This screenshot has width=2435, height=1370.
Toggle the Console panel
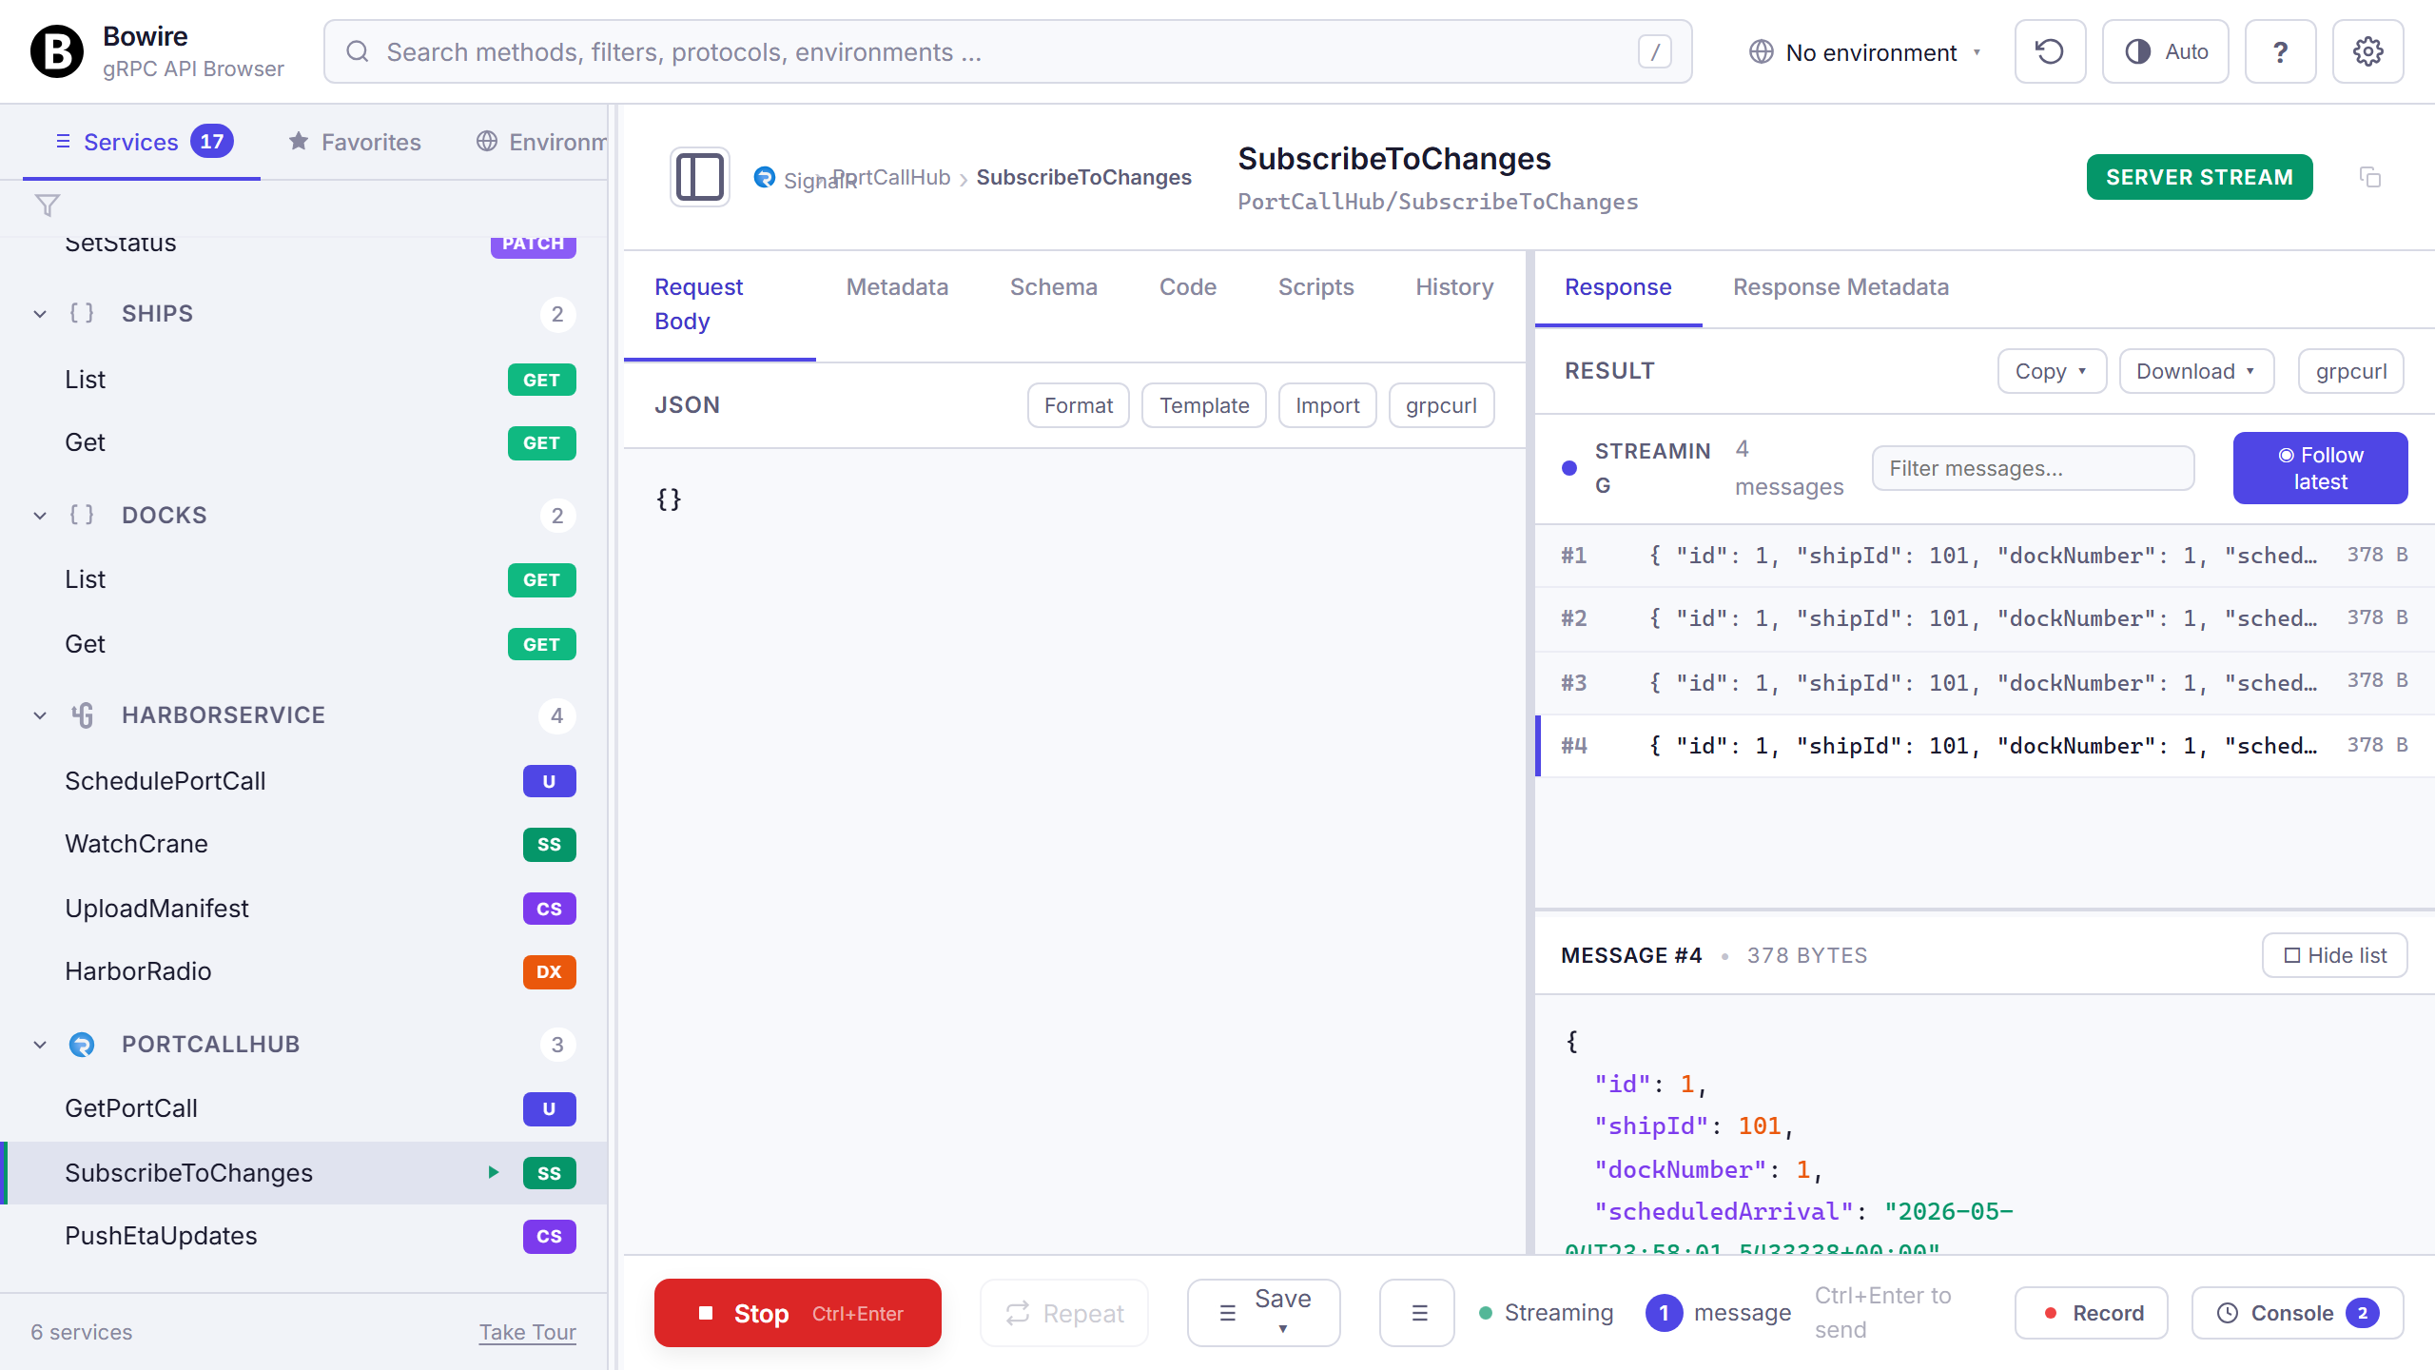[x=2297, y=1313]
